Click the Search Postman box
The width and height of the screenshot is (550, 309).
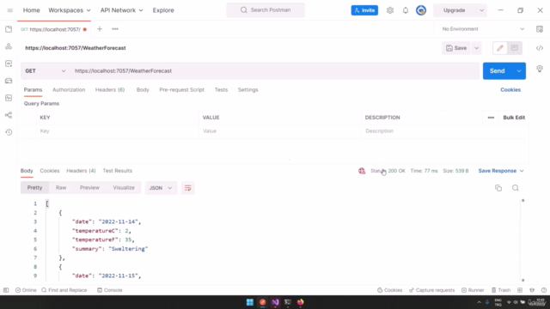point(266,10)
